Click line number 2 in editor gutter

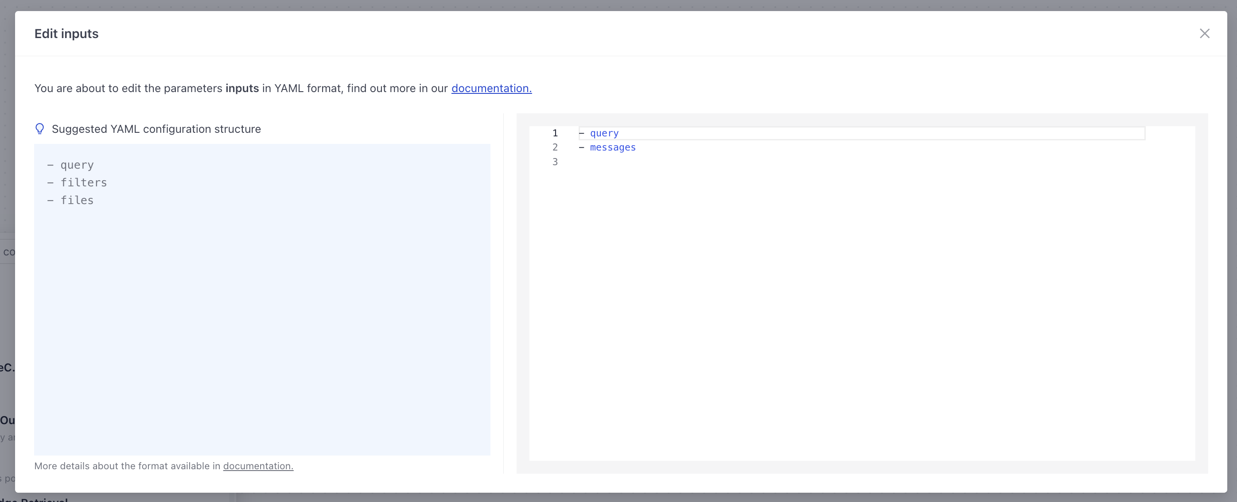pyautogui.click(x=555, y=147)
